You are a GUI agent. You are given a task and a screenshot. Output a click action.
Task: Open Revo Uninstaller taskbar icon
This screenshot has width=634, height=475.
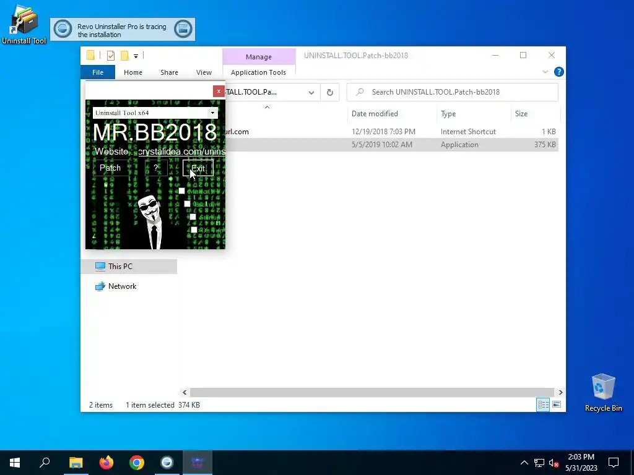[167, 463]
